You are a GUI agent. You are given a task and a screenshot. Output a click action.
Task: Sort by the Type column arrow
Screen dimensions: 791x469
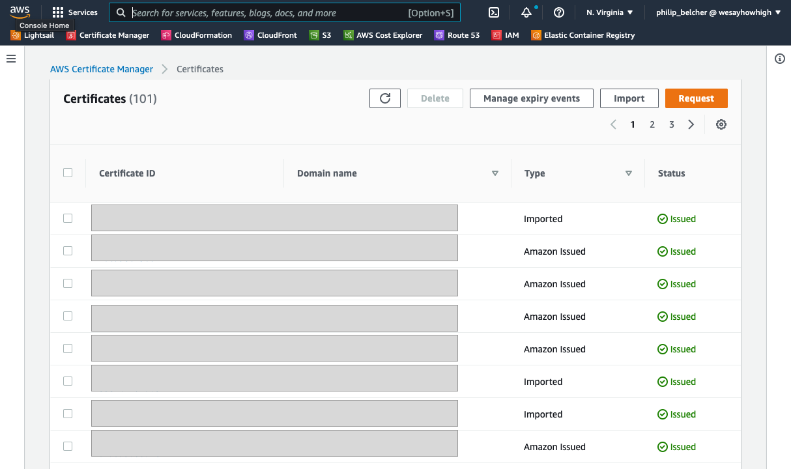(628, 173)
